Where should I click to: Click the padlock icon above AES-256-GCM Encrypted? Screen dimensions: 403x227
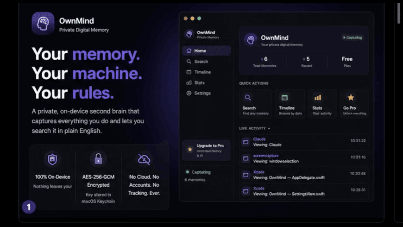pyautogui.click(x=99, y=158)
